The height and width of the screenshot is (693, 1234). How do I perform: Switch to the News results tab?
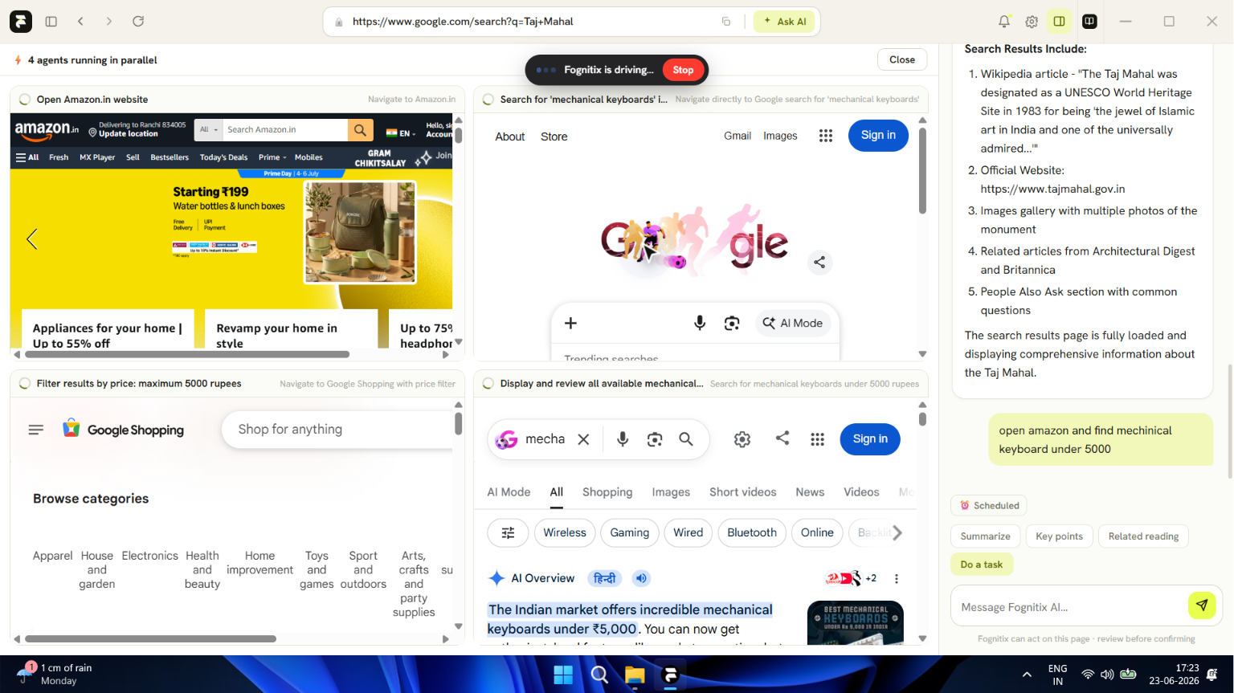(x=810, y=492)
